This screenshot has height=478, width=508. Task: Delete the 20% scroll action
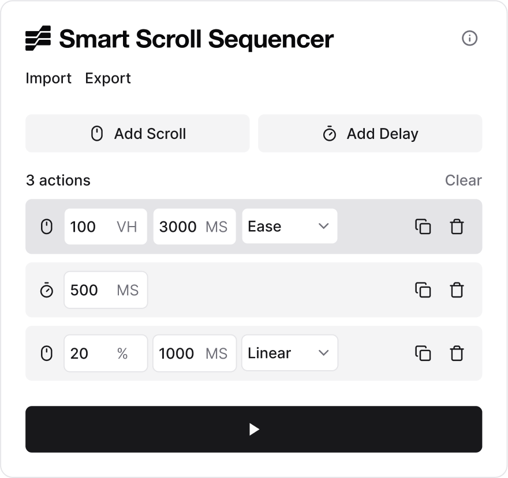click(457, 353)
